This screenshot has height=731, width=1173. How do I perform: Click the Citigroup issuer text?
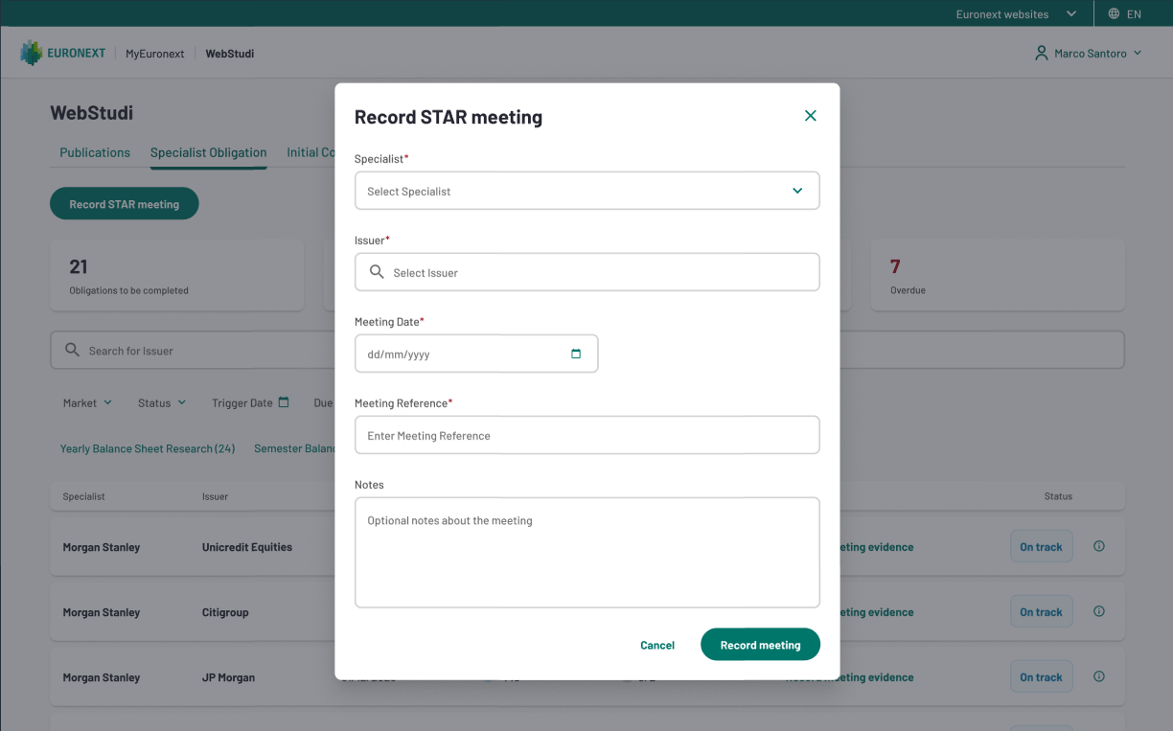(x=225, y=612)
